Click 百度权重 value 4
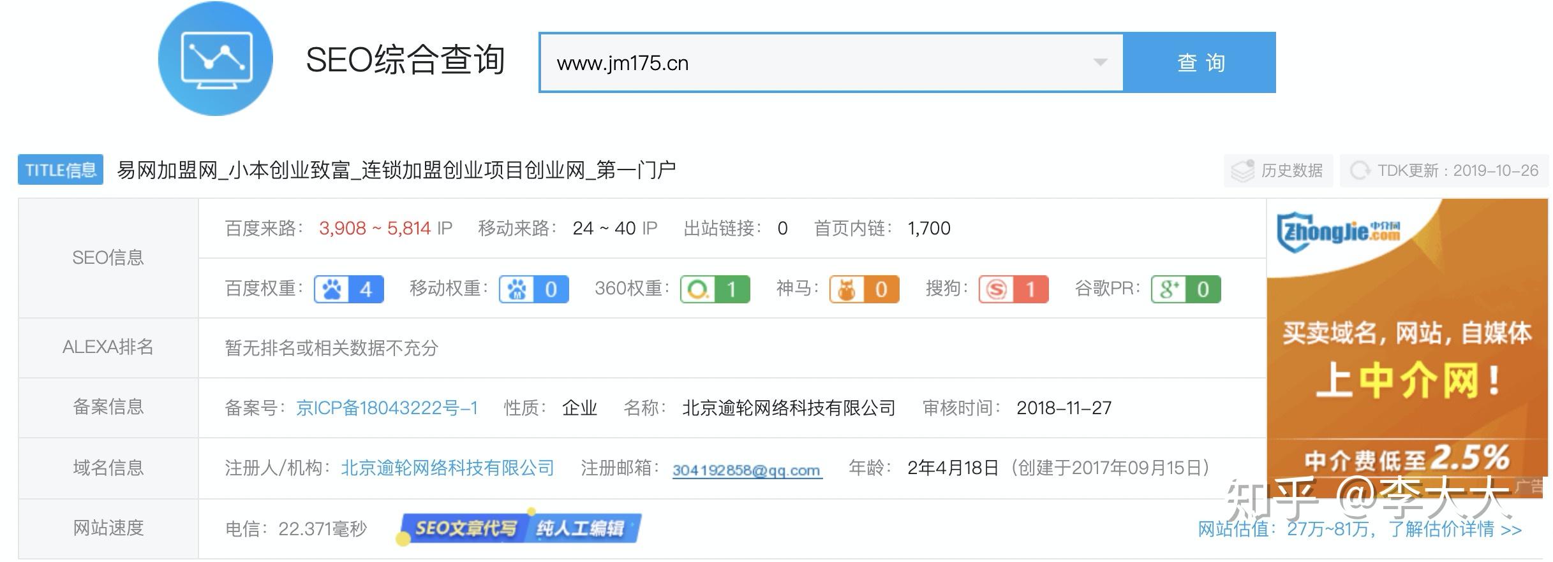This screenshot has height=562, width=1553. pos(366,289)
